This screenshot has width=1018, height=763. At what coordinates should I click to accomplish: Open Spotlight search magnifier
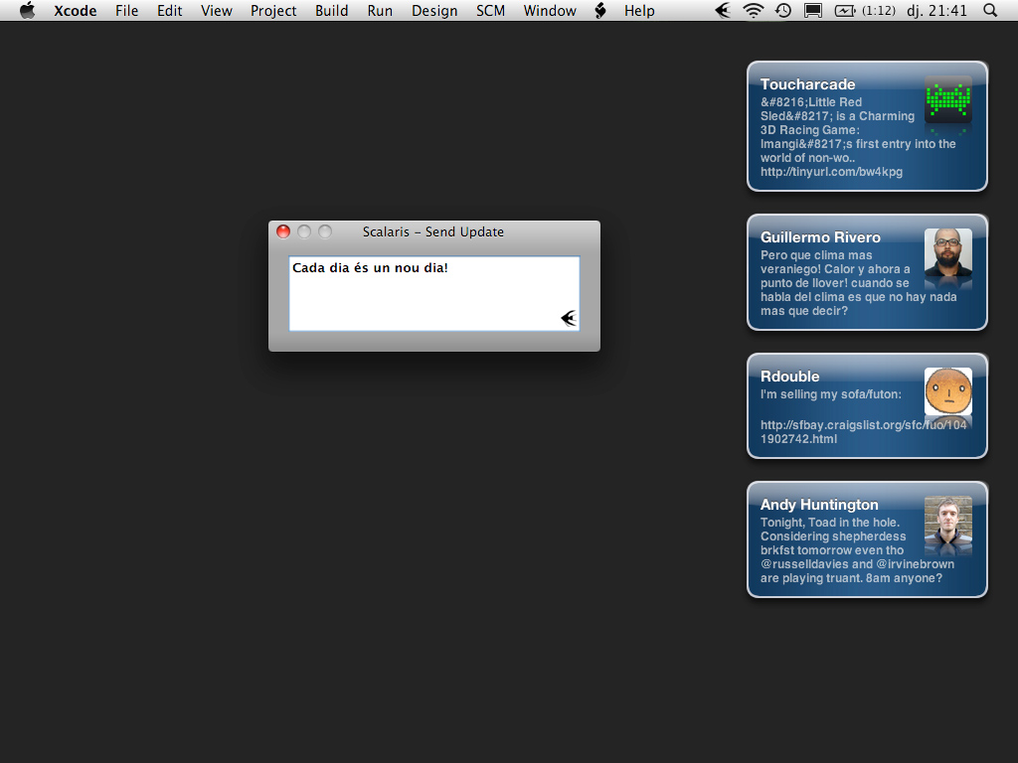tap(990, 10)
